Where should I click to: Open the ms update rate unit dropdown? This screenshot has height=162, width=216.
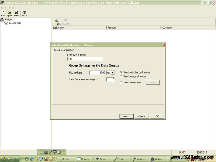pyautogui.click(x=112, y=73)
